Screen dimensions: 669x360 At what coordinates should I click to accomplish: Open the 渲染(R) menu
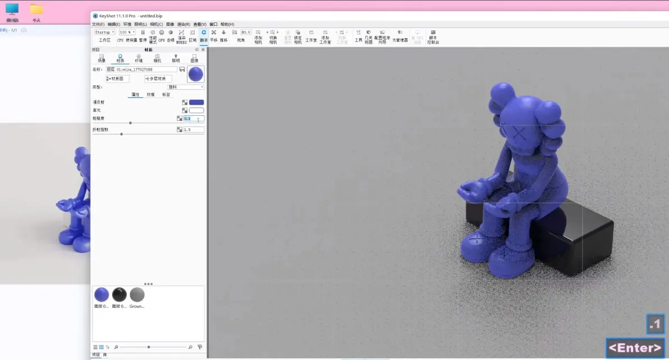(184, 24)
